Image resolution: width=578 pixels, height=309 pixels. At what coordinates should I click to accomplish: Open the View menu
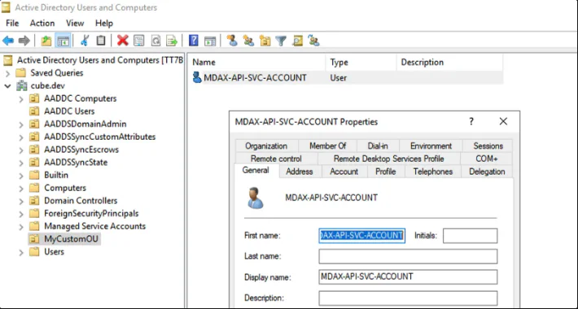point(75,24)
